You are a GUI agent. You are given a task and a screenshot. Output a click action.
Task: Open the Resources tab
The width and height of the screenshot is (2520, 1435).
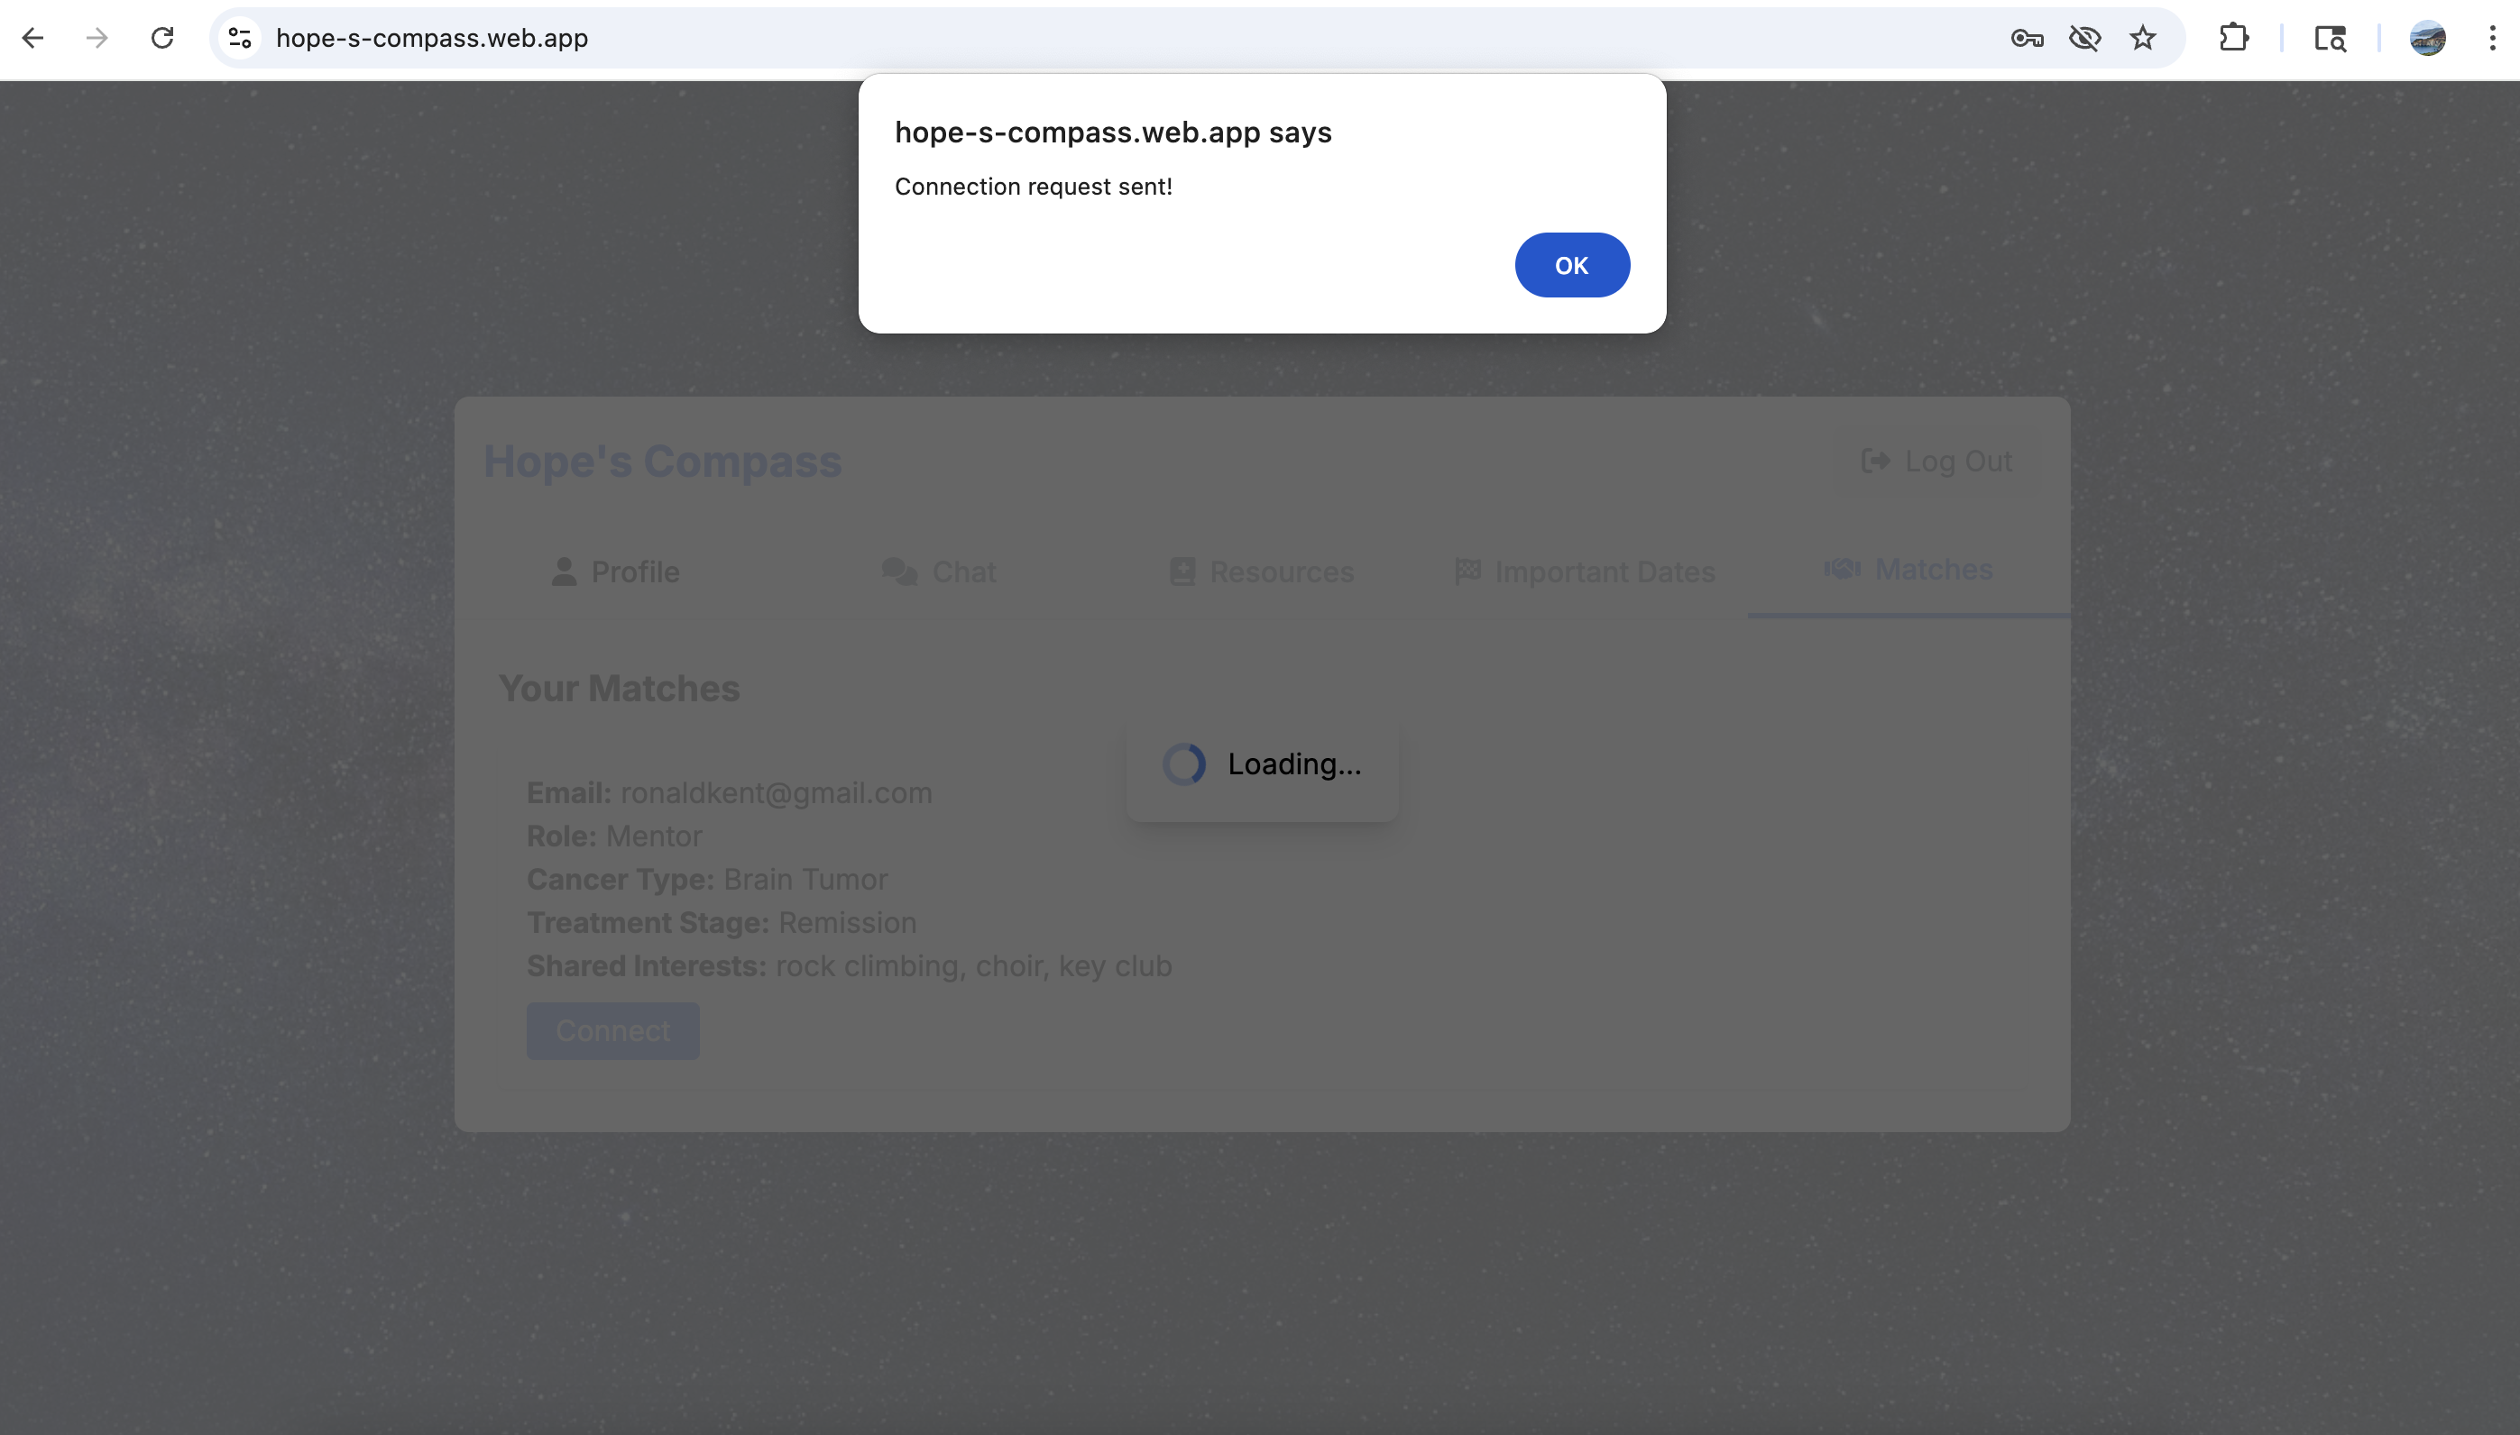1261,571
